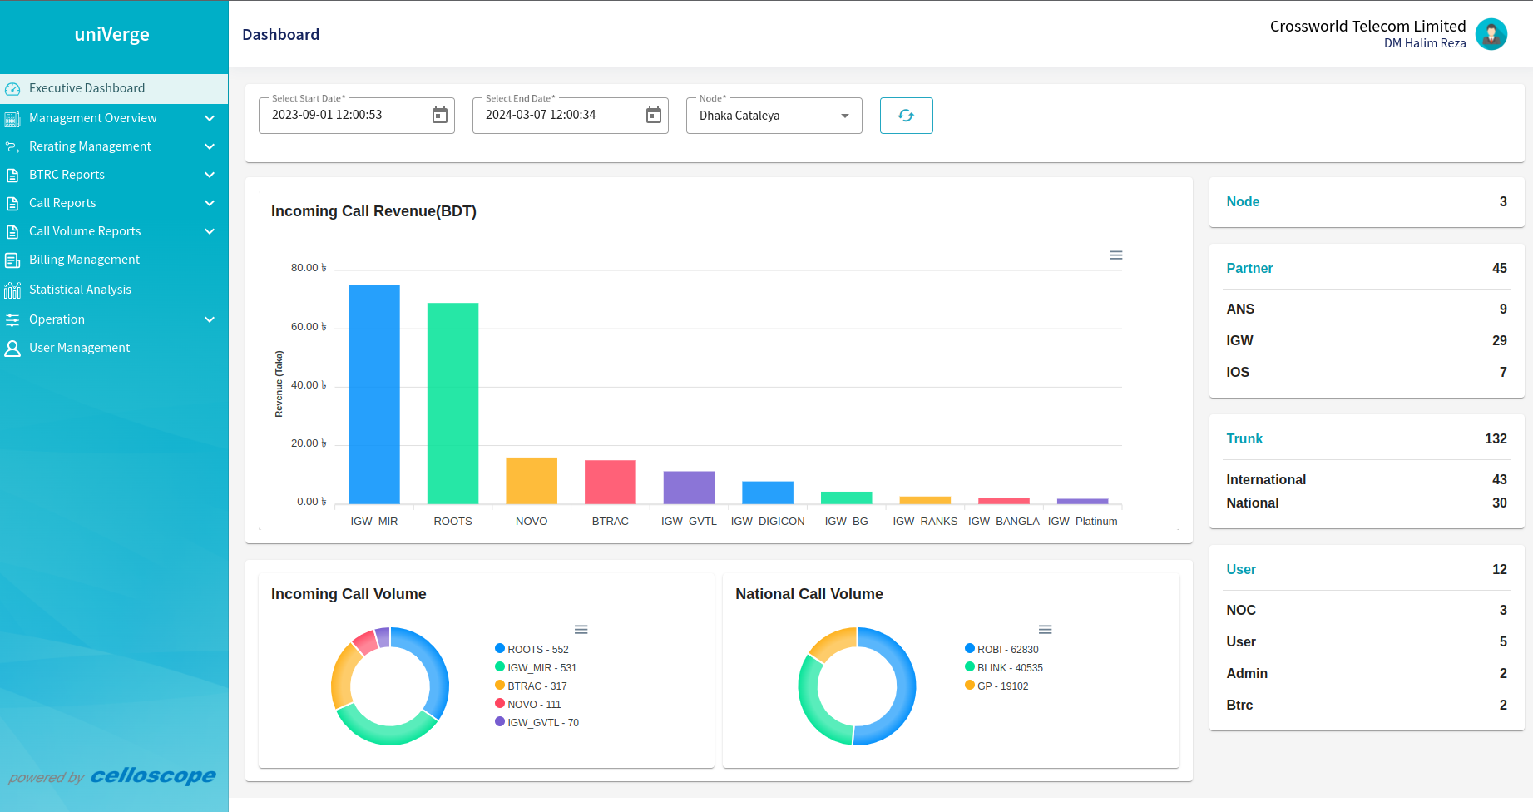Click the IGW_GVTL revenue bar

tap(689, 488)
